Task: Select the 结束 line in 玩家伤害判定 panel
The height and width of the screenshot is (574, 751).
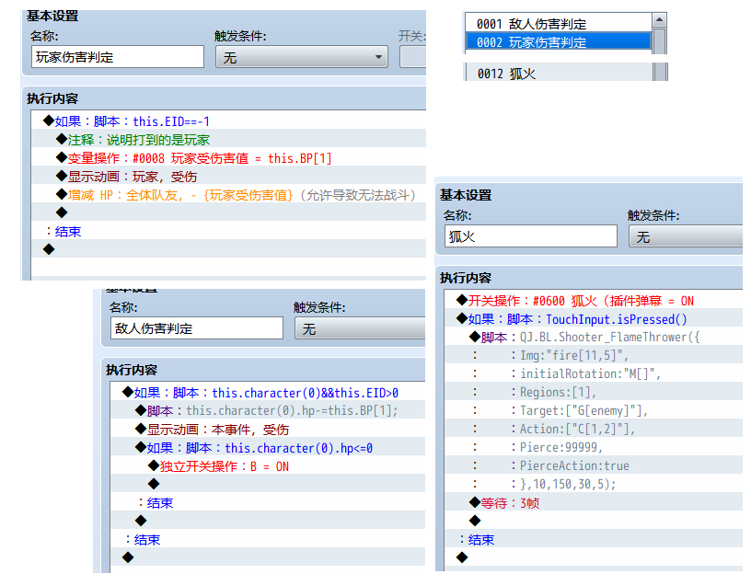Action: click(229, 231)
